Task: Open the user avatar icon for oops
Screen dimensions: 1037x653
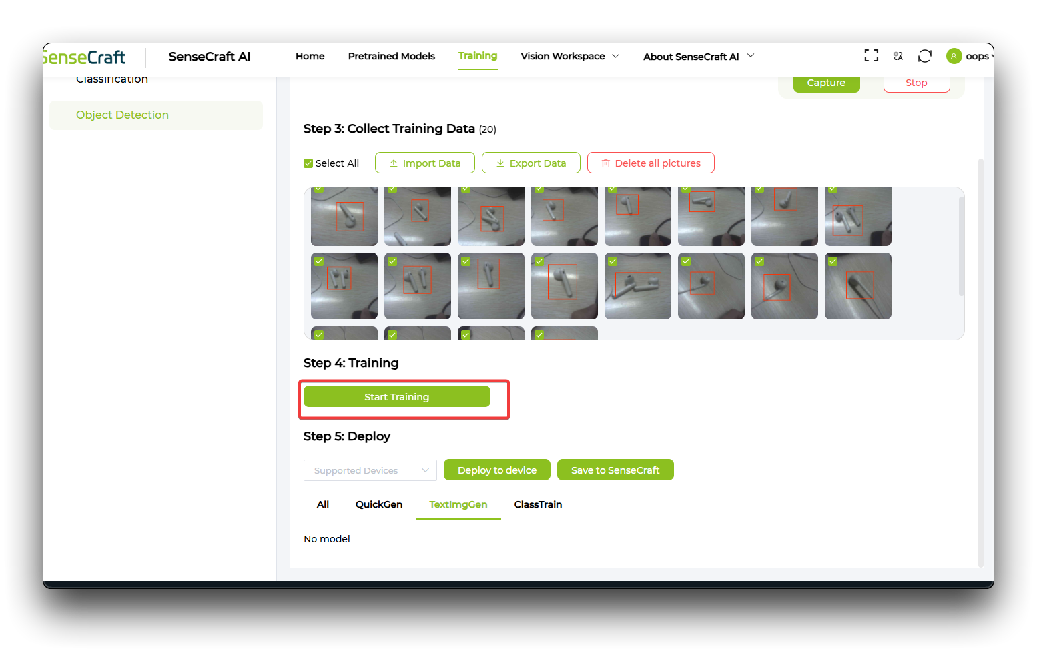Action: (954, 56)
